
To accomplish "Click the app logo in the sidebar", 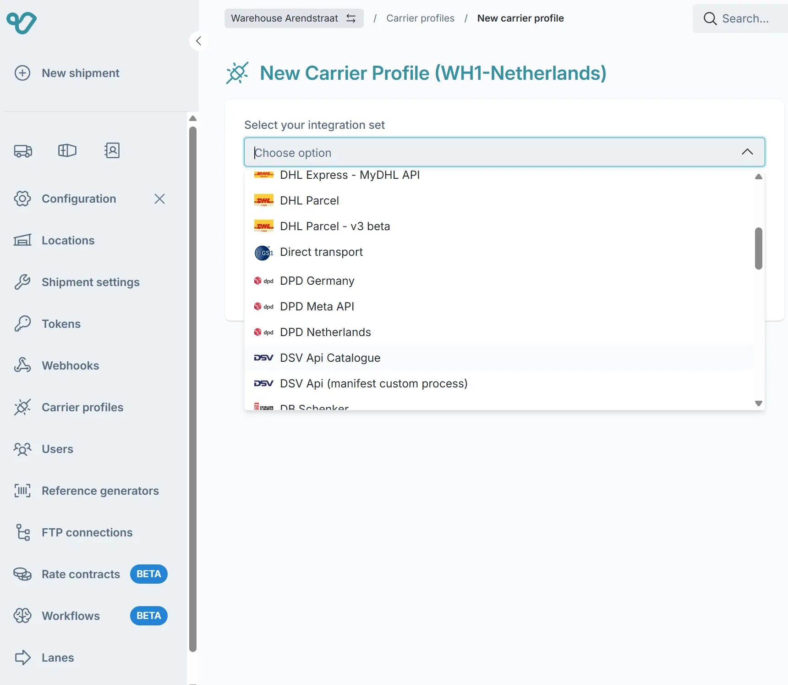I will [22, 22].
